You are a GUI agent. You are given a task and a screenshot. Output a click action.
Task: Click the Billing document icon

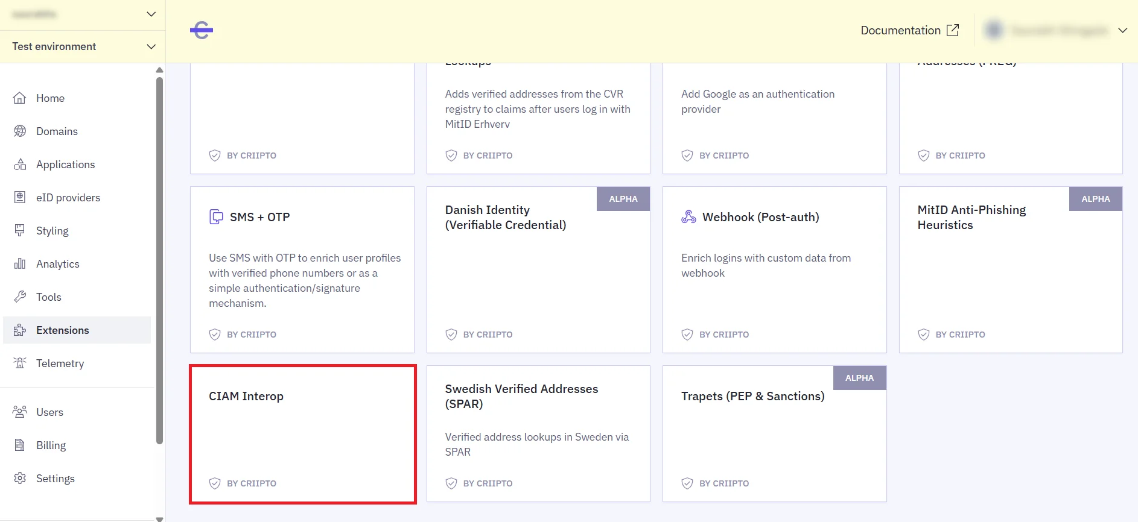click(x=20, y=445)
